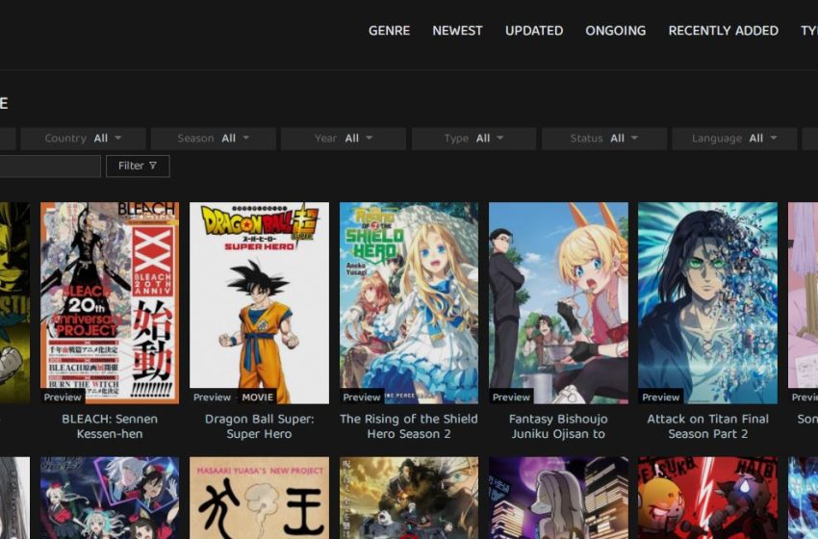The image size is (818, 539).
Task: Open the Masaaki Yuasa's New Project poster
Action: click(x=259, y=498)
